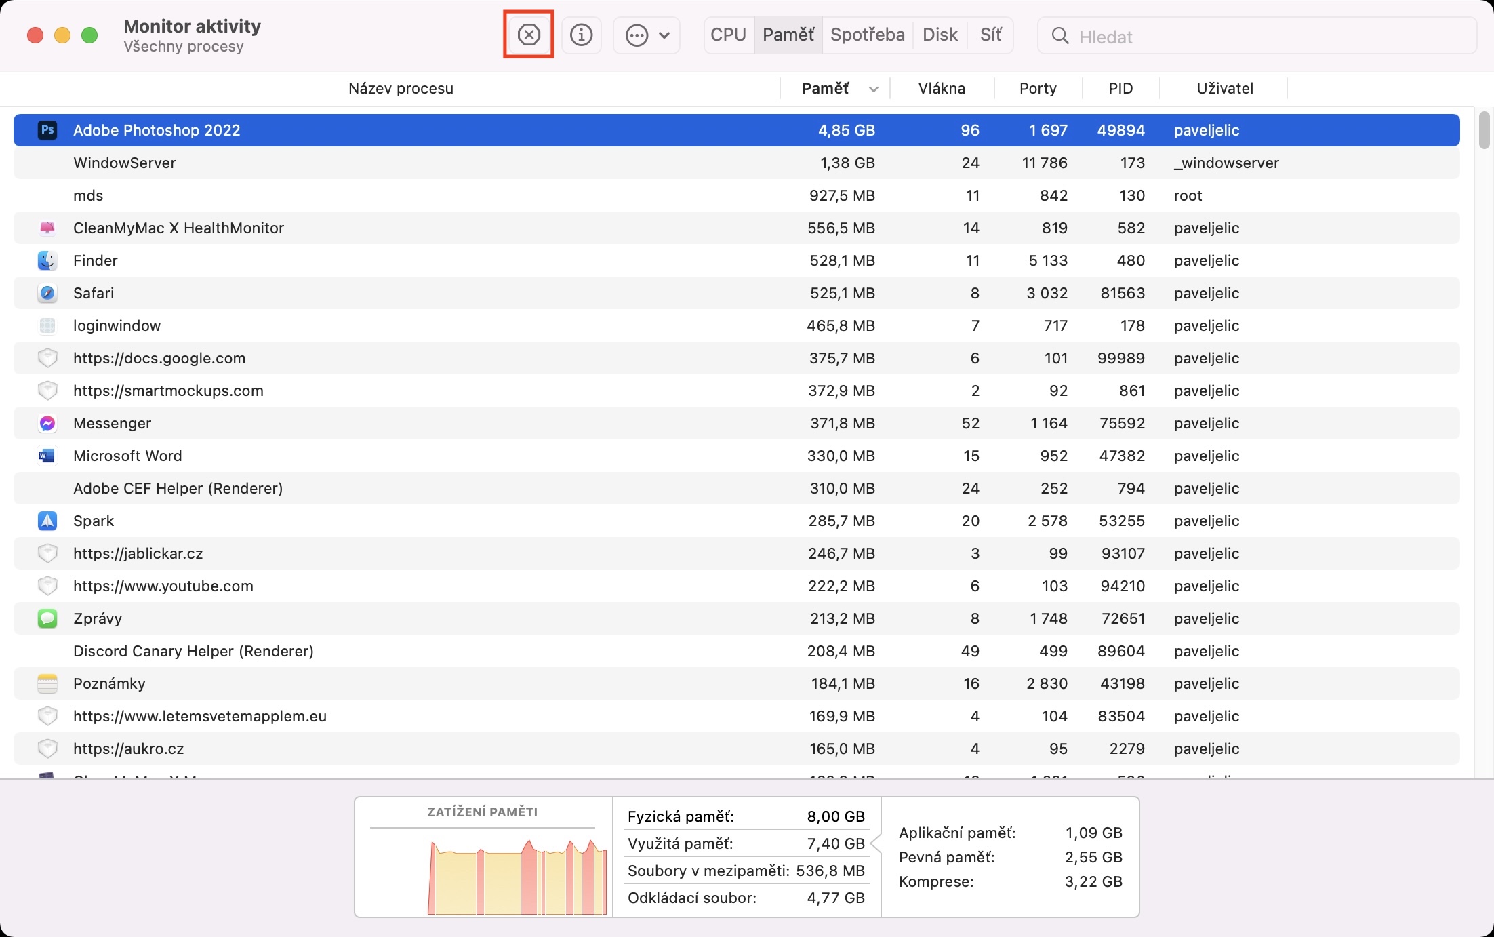Click the Finder icon in process list
The width and height of the screenshot is (1494, 937).
[47, 260]
